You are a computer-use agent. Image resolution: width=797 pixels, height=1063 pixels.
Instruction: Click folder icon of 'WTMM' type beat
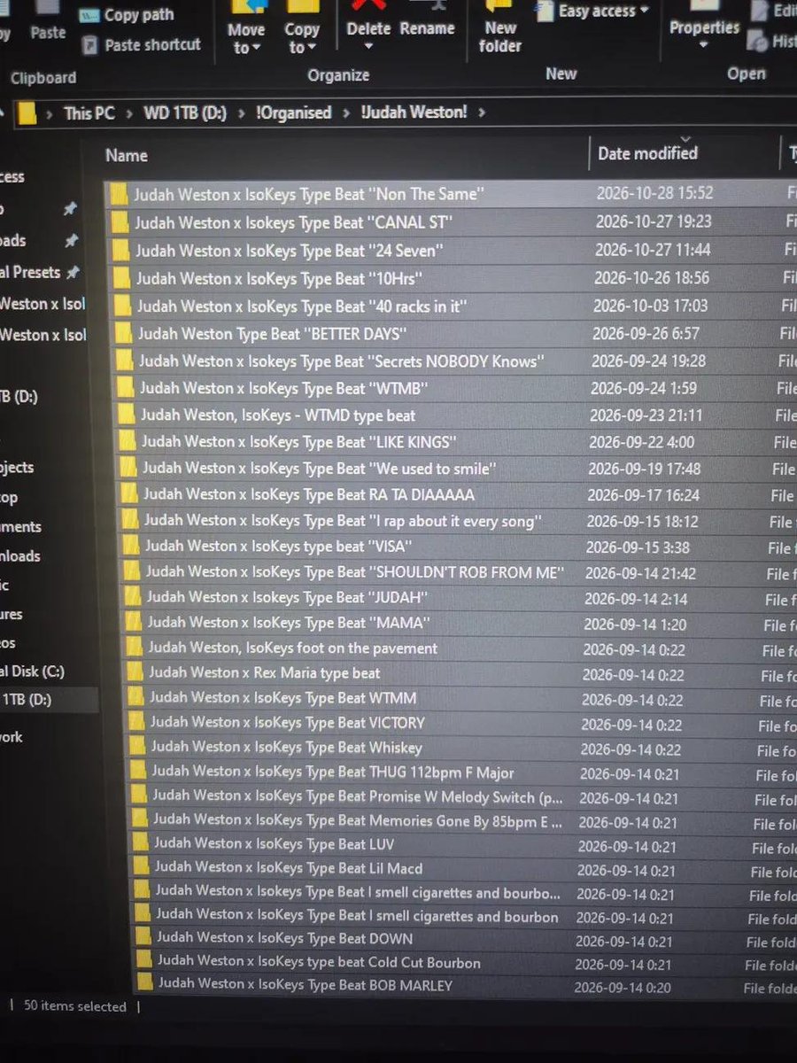pyautogui.click(x=135, y=697)
